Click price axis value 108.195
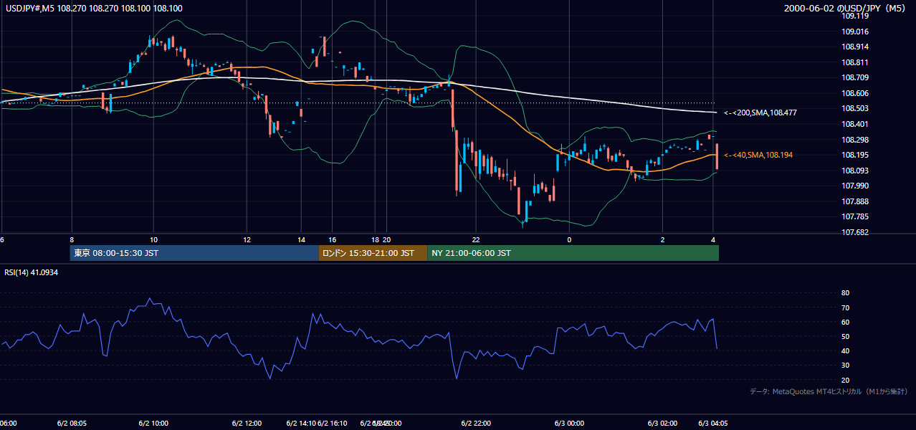The height and width of the screenshot is (430, 916). coord(855,155)
